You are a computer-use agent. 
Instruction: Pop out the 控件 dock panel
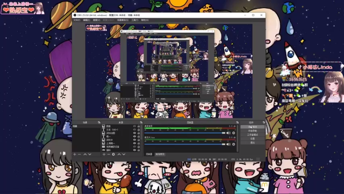click(264, 122)
